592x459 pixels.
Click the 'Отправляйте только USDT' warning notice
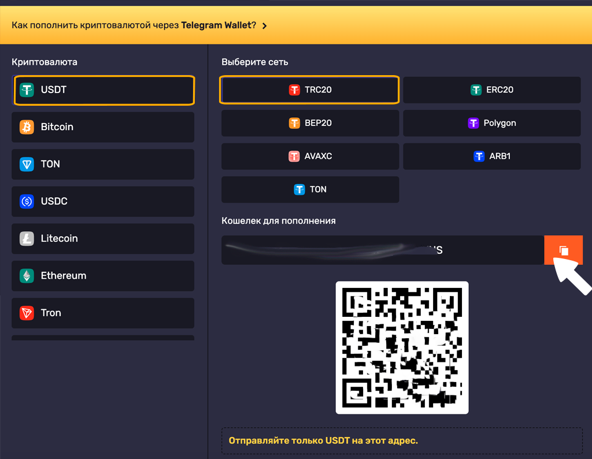402,441
